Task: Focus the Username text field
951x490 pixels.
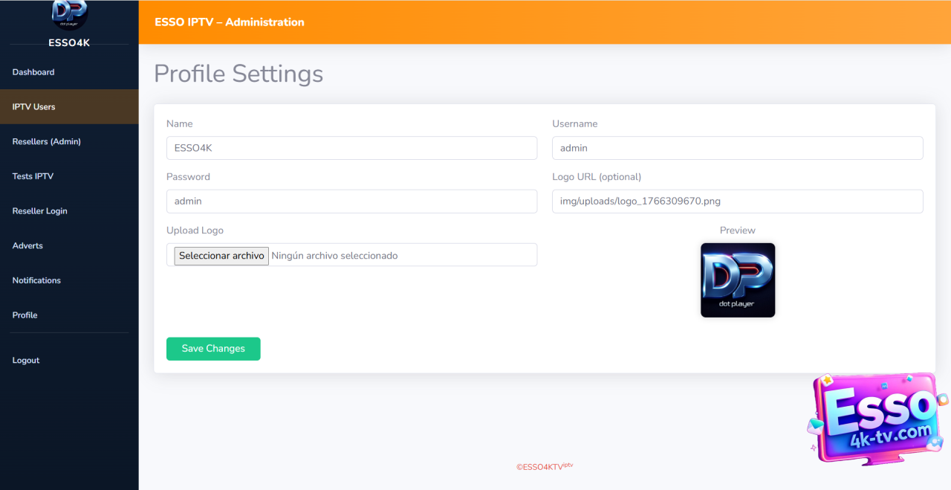Action: point(737,148)
